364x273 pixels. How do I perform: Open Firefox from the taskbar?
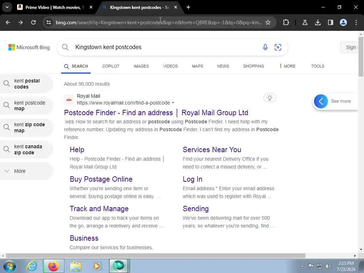tap(54, 266)
